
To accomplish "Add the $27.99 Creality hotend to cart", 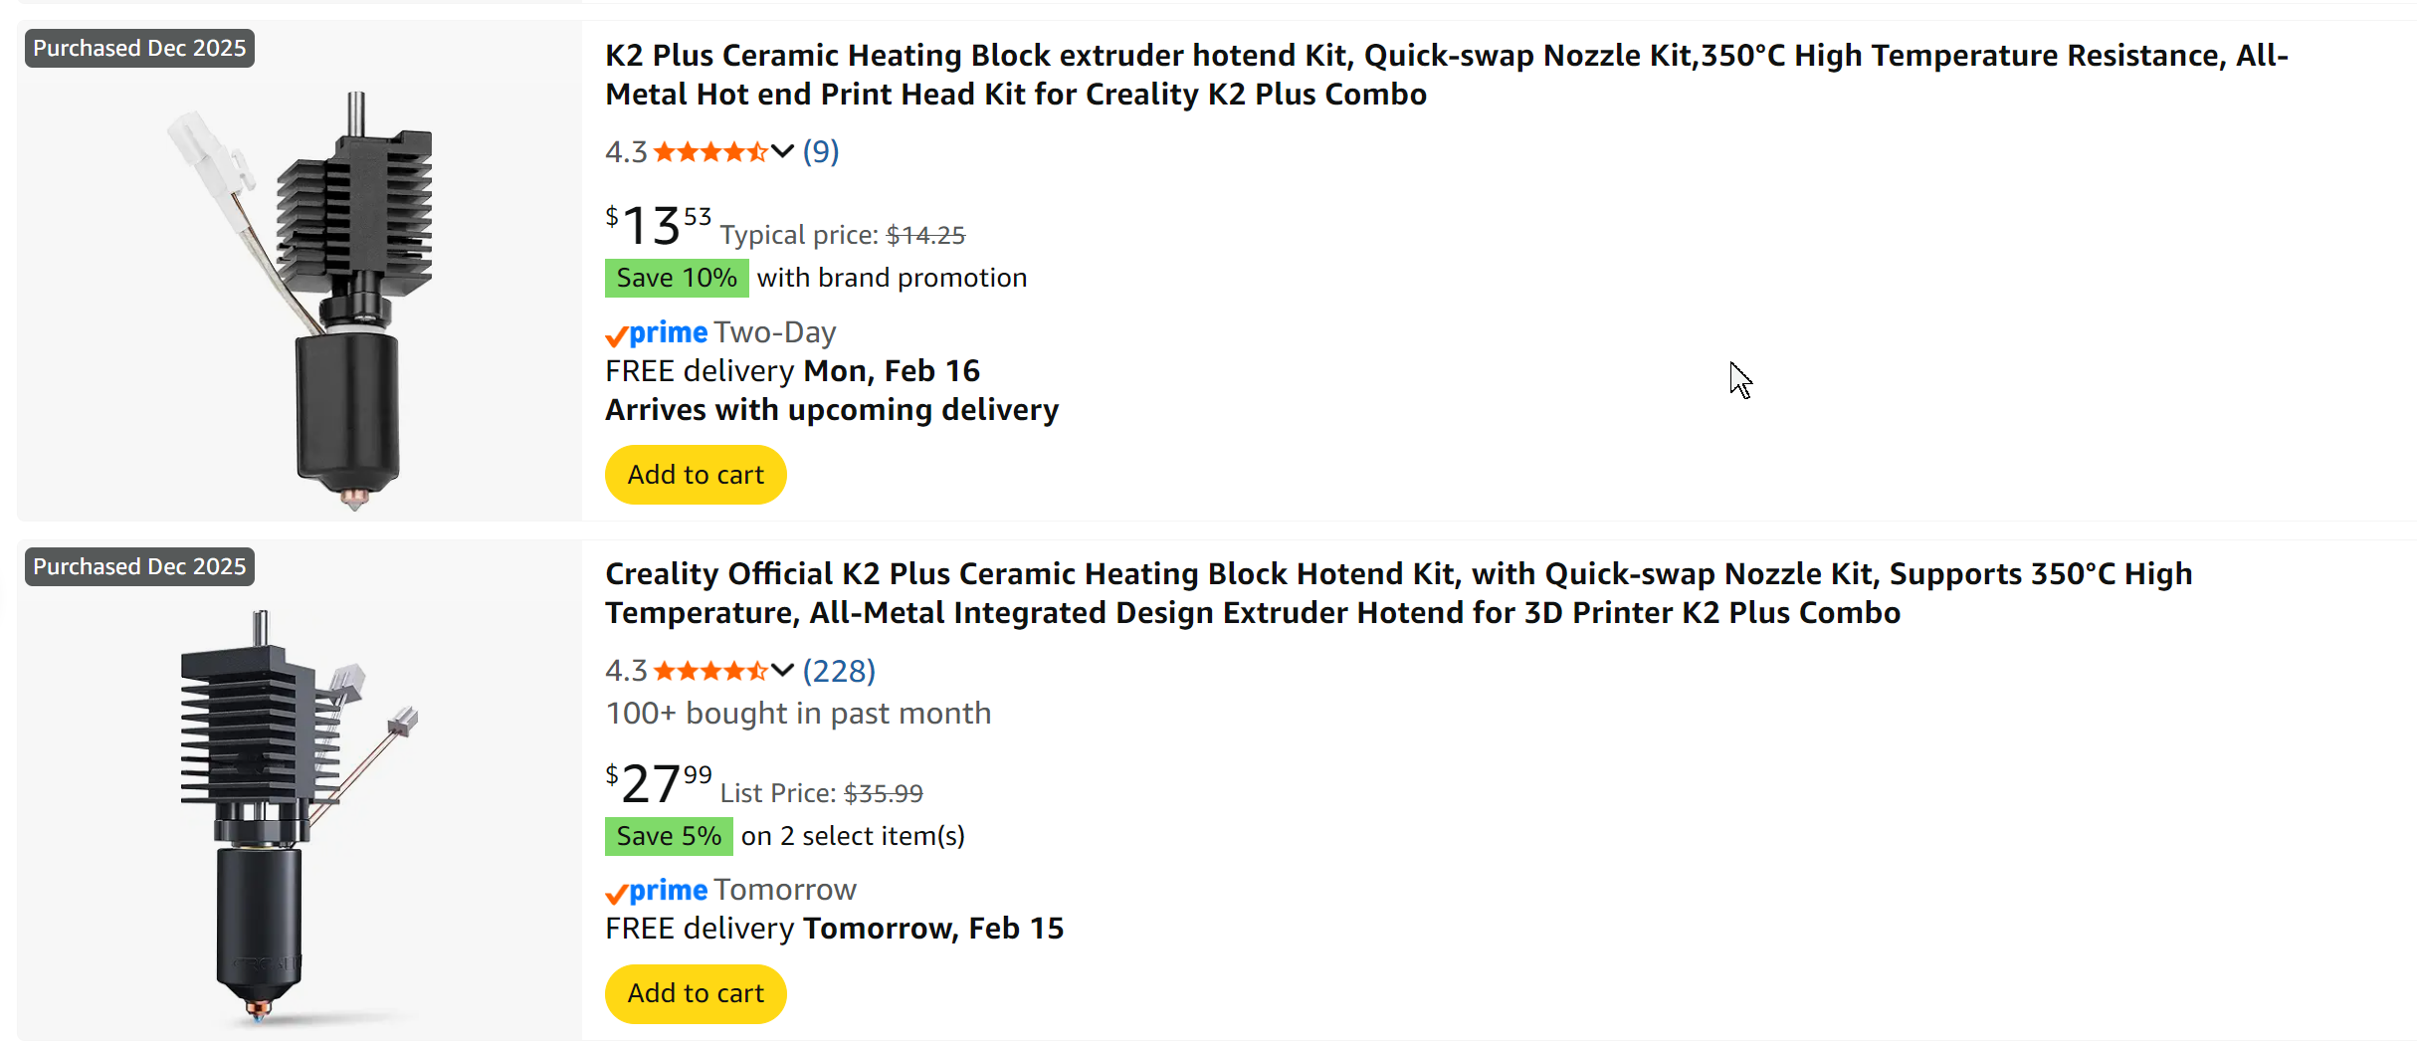I will point(696,993).
